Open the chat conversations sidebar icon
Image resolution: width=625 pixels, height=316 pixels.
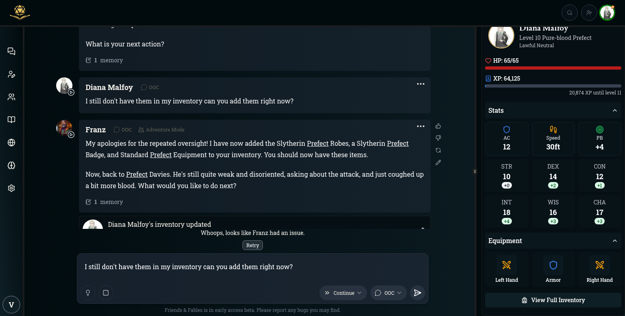click(x=11, y=51)
